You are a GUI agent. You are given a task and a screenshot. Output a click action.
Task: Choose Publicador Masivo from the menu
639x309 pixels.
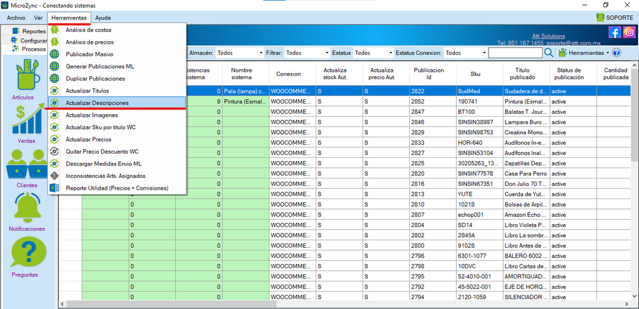(x=117, y=54)
